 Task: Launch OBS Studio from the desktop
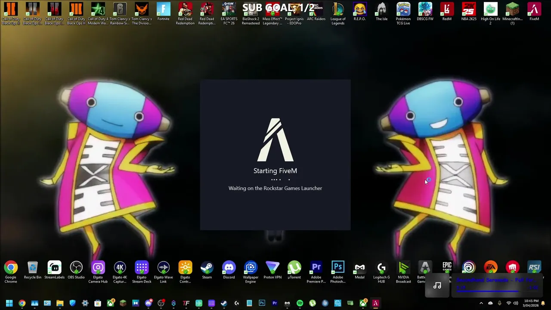point(76,270)
